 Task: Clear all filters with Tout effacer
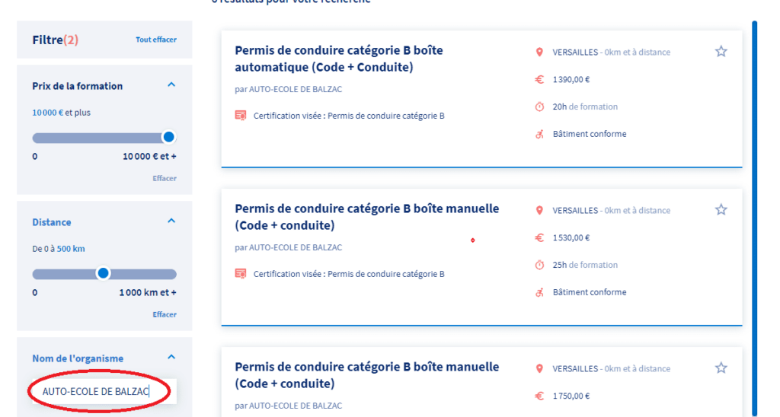pos(155,40)
